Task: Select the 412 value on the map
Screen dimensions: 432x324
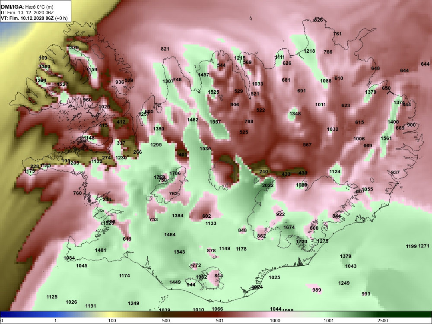Action: [121, 122]
